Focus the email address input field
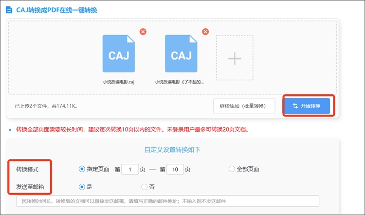 click(x=167, y=201)
